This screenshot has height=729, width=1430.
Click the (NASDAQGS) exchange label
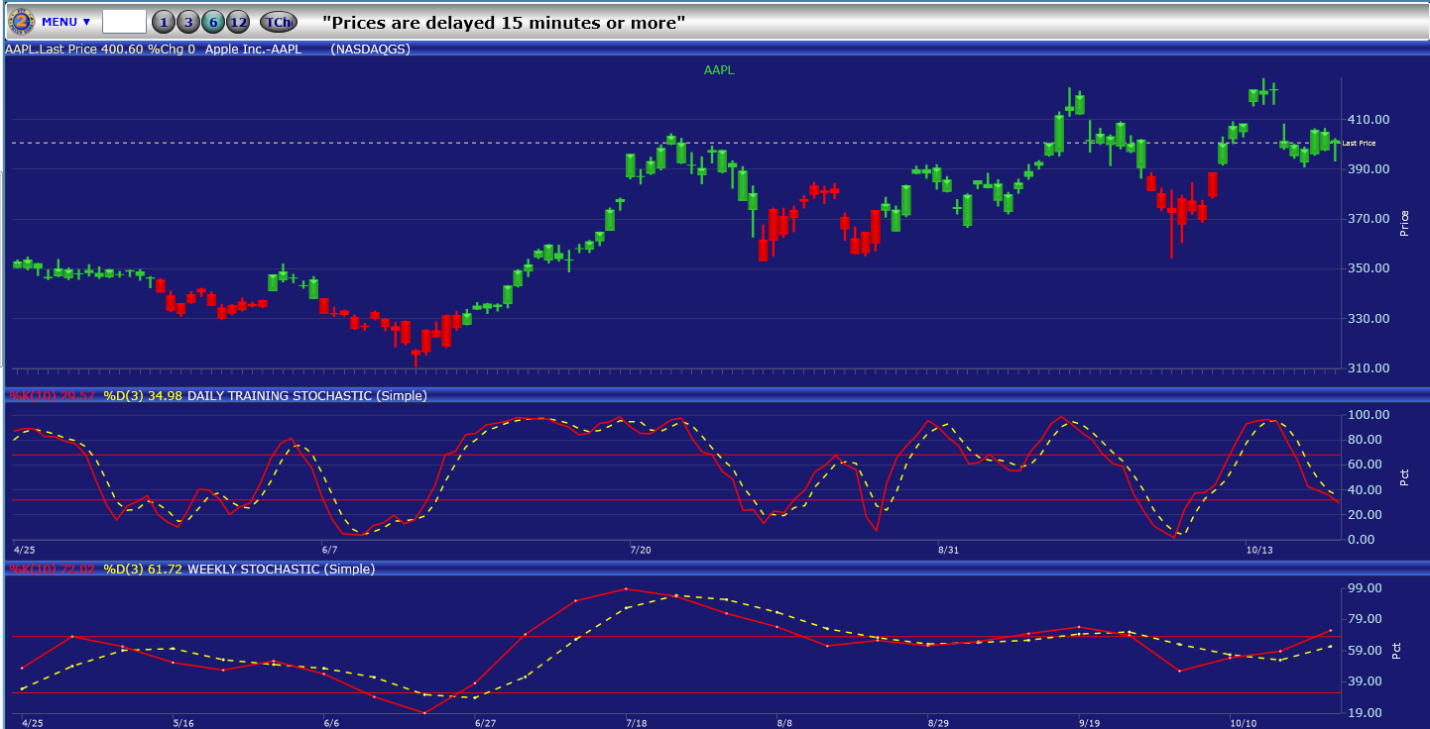(371, 49)
